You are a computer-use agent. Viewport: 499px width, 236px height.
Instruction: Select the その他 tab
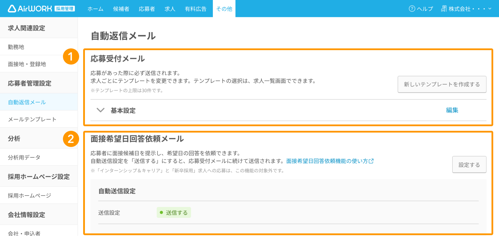pos(224,9)
